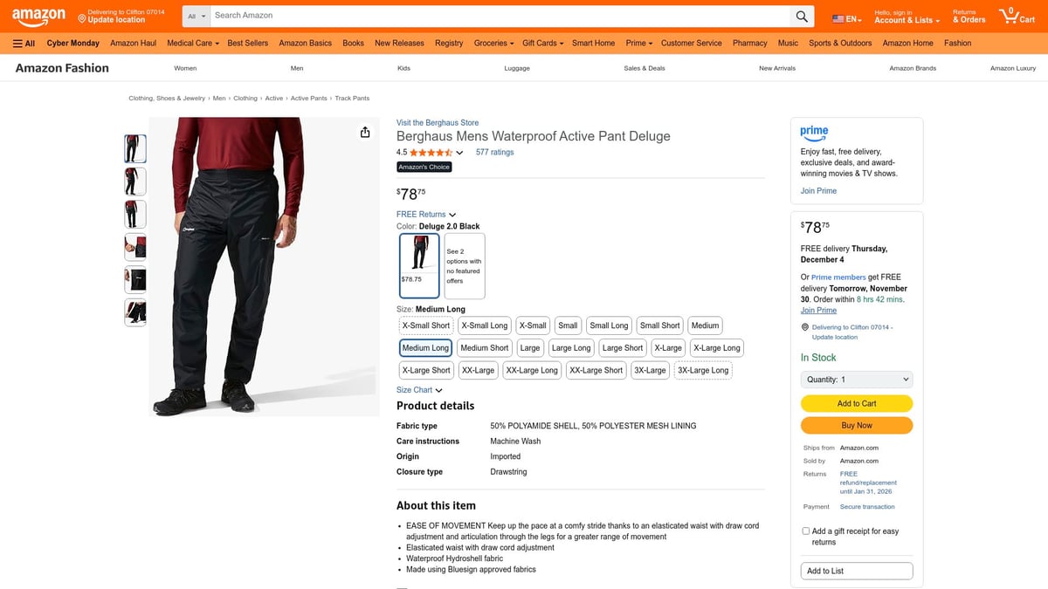Image resolution: width=1048 pixels, height=589 pixels.
Task: Click the Prime logo in the sidebar
Action: point(814,133)
